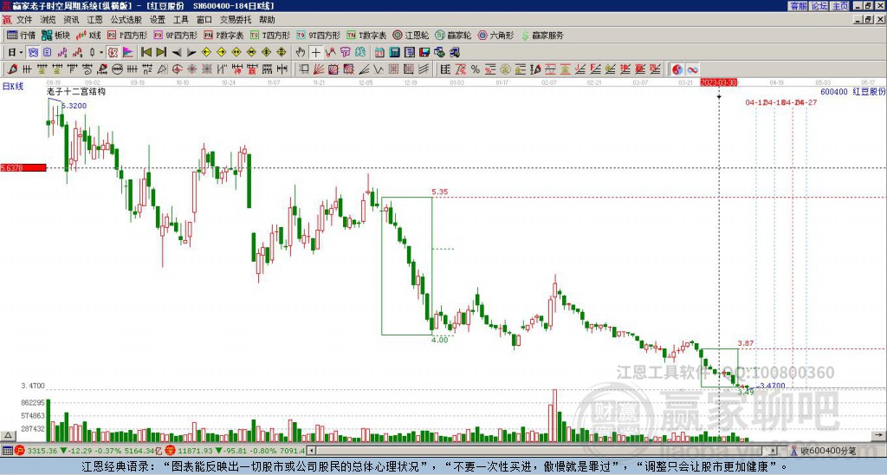Open the 江恩轮 tool
The width and height of the screenshot is (887, 475).
(411, 36)
